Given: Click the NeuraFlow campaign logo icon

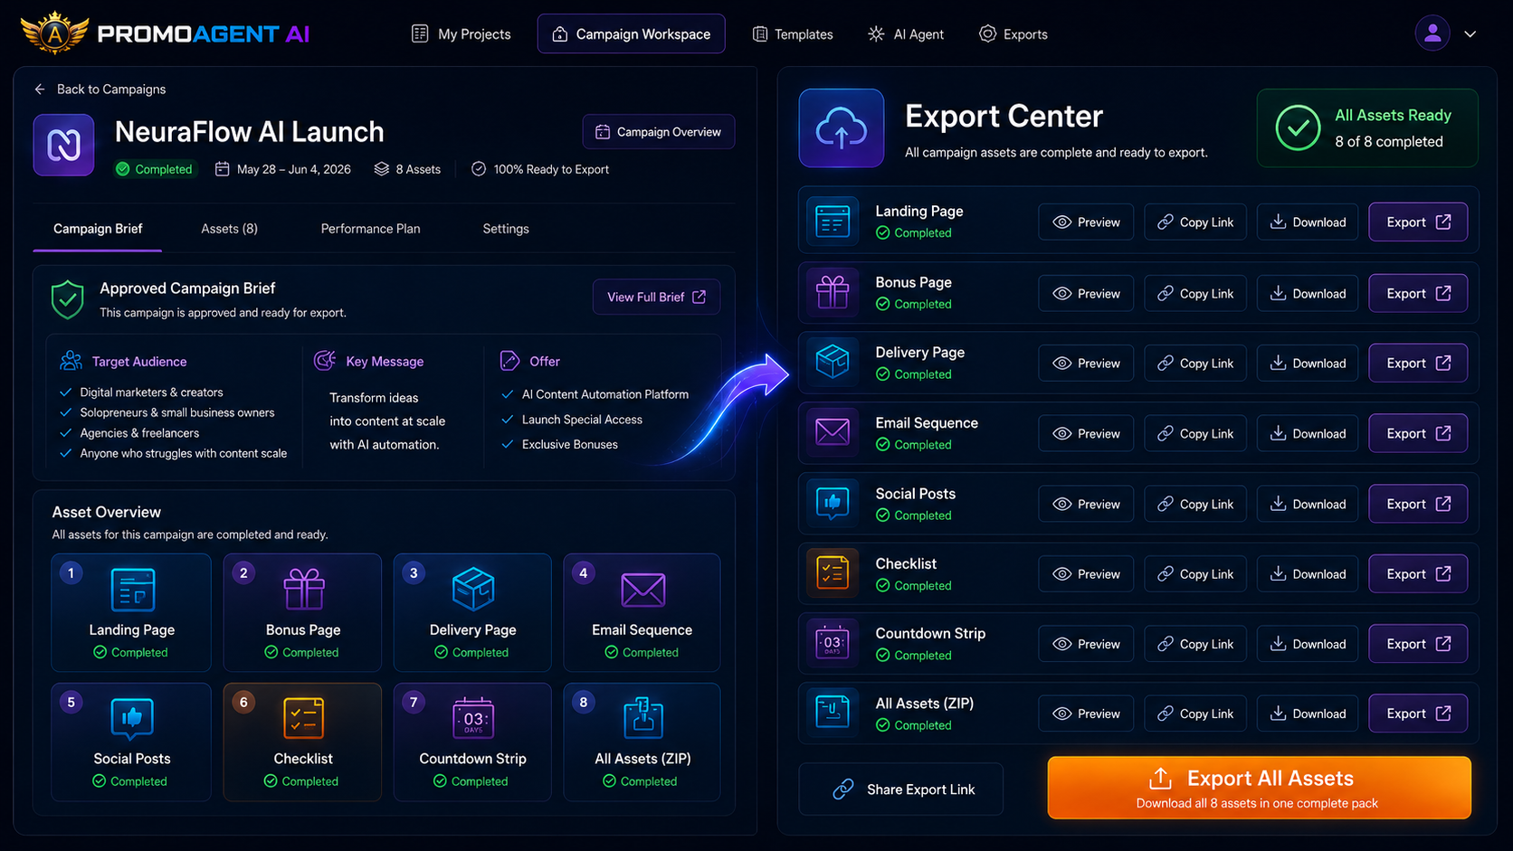Looking at the screenshot, I should coord(63,145).
